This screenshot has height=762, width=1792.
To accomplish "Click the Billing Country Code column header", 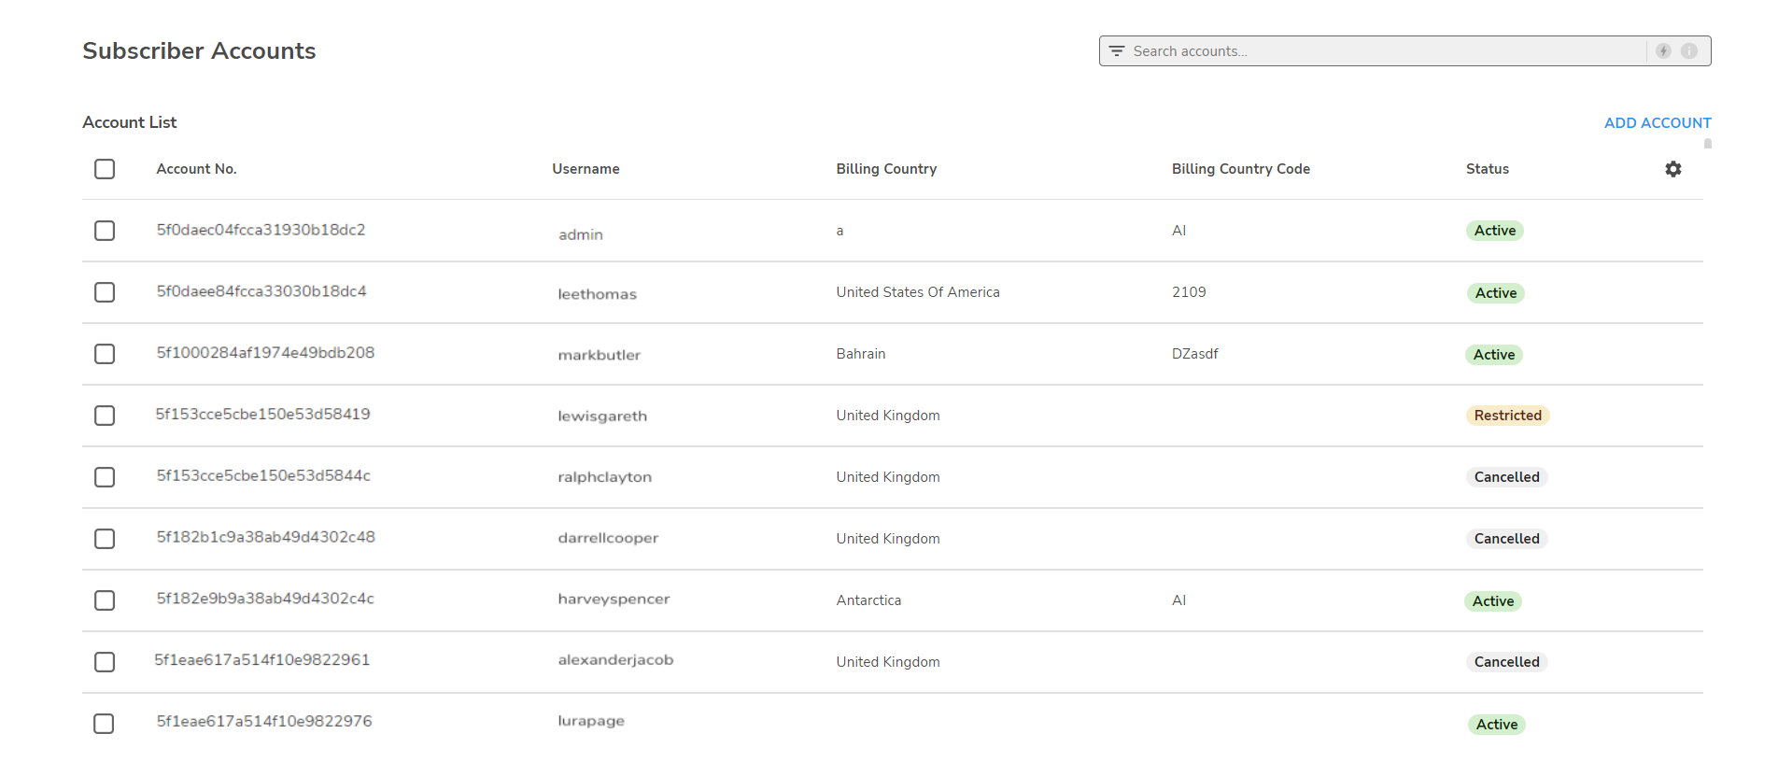I will coord(1240,169).
